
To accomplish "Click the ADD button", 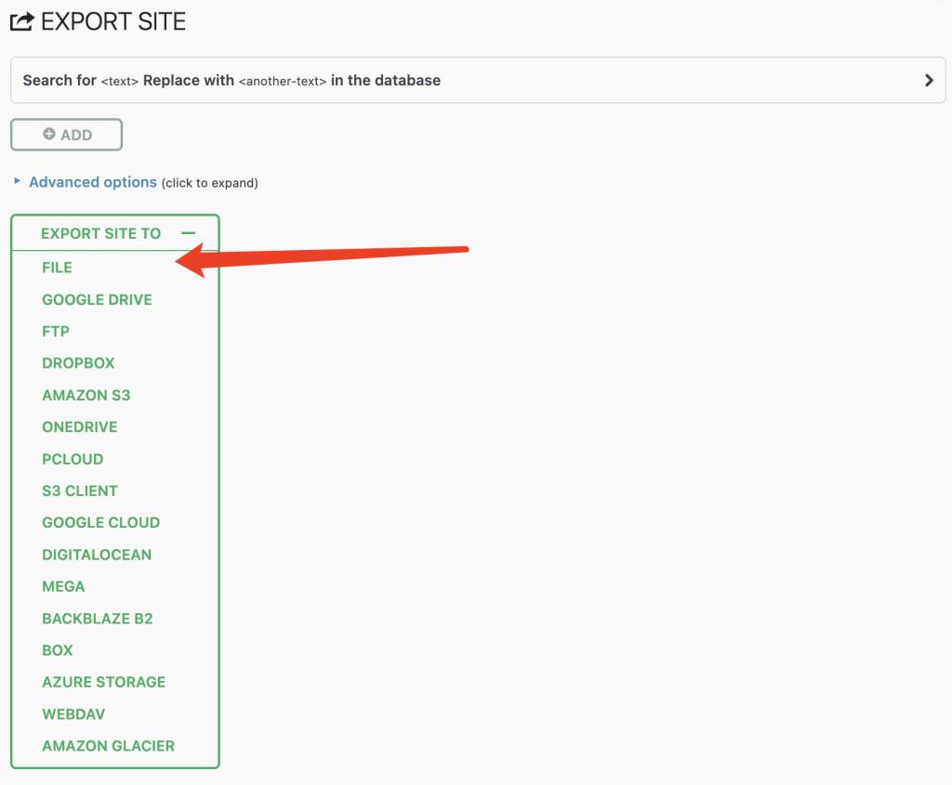I will click(66, 134).
